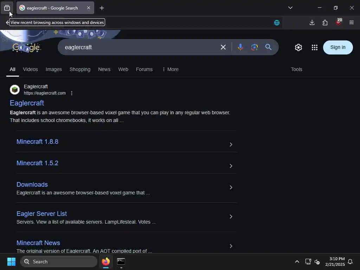Open the Minecraft 1.5.2 sitelink
This screenshot has width=360, height=270.
(x=37, y=163)
